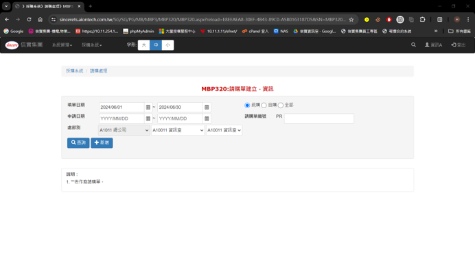Click the 請購處理 breadcrumb link

pos(98,71)
